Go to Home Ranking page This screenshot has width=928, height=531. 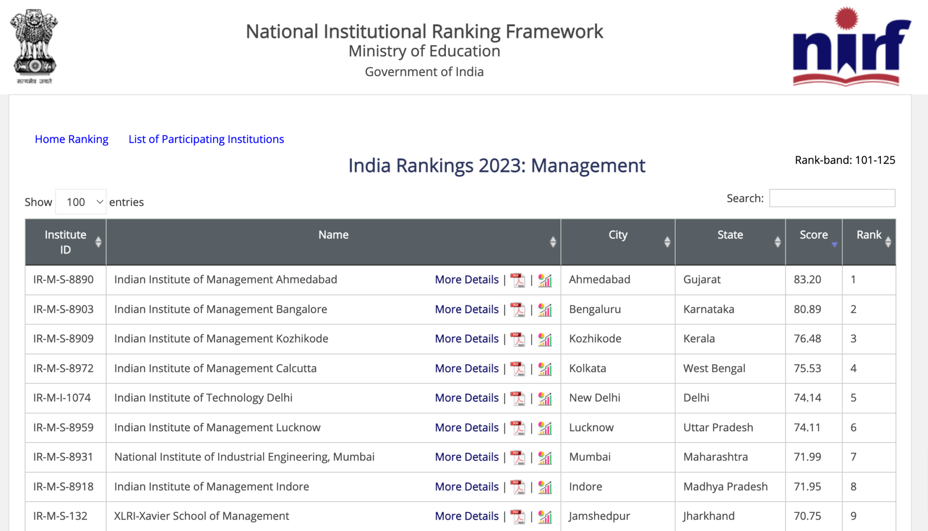point(72,139)
